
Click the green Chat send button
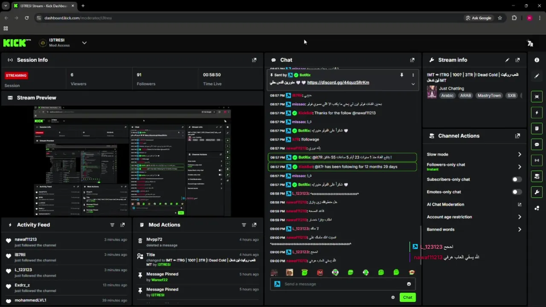click(408, 298)
